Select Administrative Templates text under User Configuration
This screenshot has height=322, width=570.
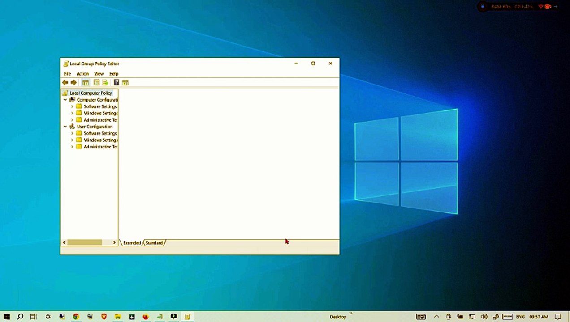coord(101,147)
